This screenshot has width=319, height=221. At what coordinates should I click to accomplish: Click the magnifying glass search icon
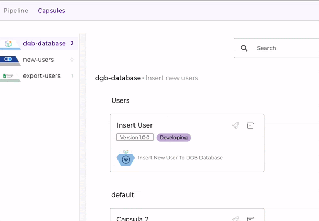(244, 48)
